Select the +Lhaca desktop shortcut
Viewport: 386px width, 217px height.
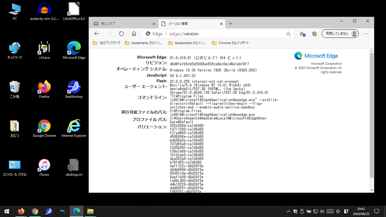tap(44, 51)
